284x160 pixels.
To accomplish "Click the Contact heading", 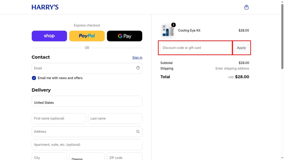I will (x=41, y=57).
